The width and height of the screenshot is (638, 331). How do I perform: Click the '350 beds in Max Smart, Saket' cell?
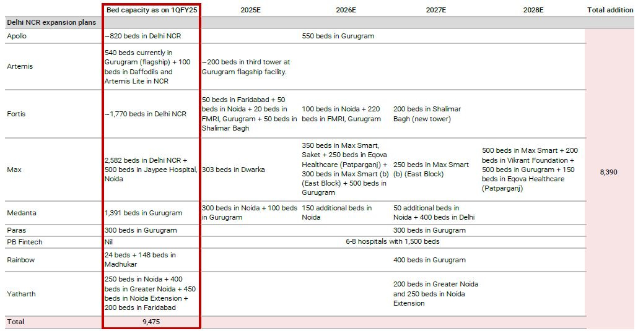coord(345,169)
